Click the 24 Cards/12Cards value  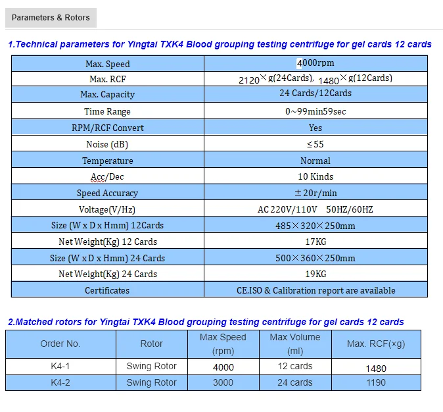tap(315, 93)
